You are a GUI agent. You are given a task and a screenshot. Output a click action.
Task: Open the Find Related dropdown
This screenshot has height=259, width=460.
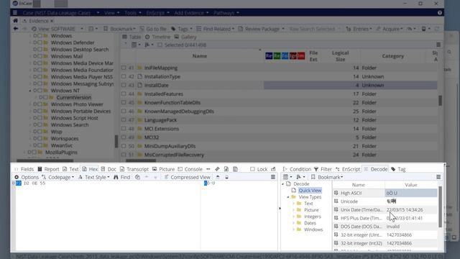pyautogui.click(x=216, y=29)
